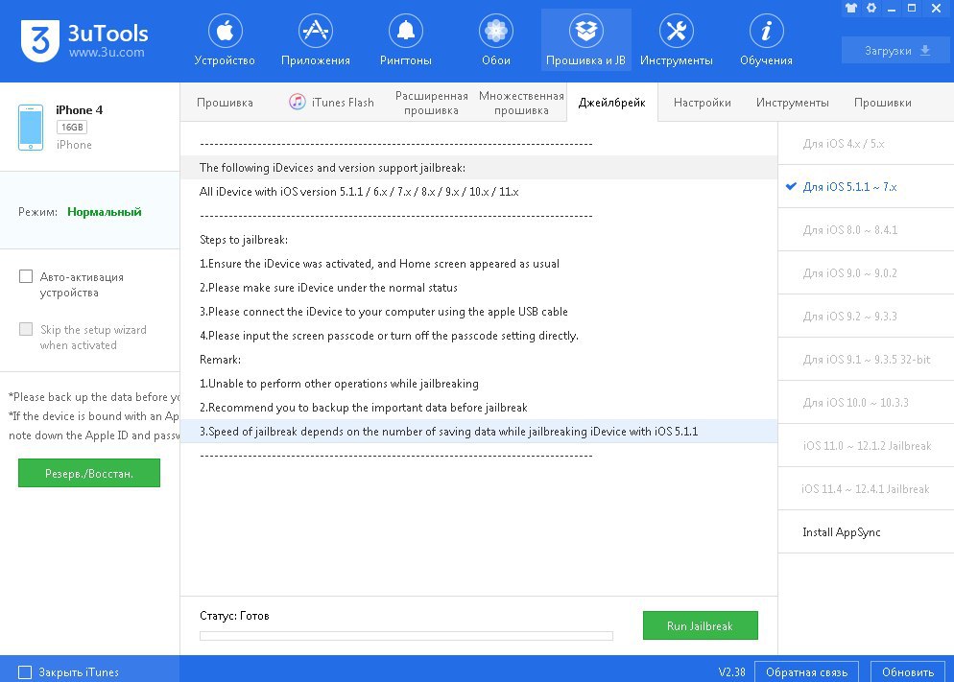Open the Обучения tutorials section

(766, 40)
